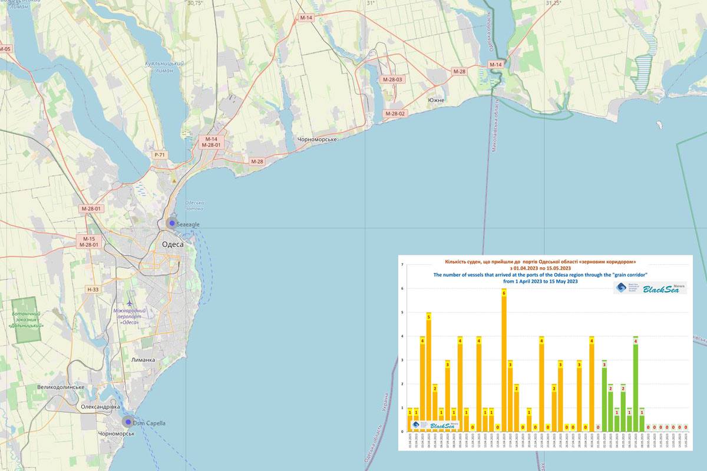Click the Чорноморське village label
The height and width of the screenshot is (471, 707).
tap(317, 139)
